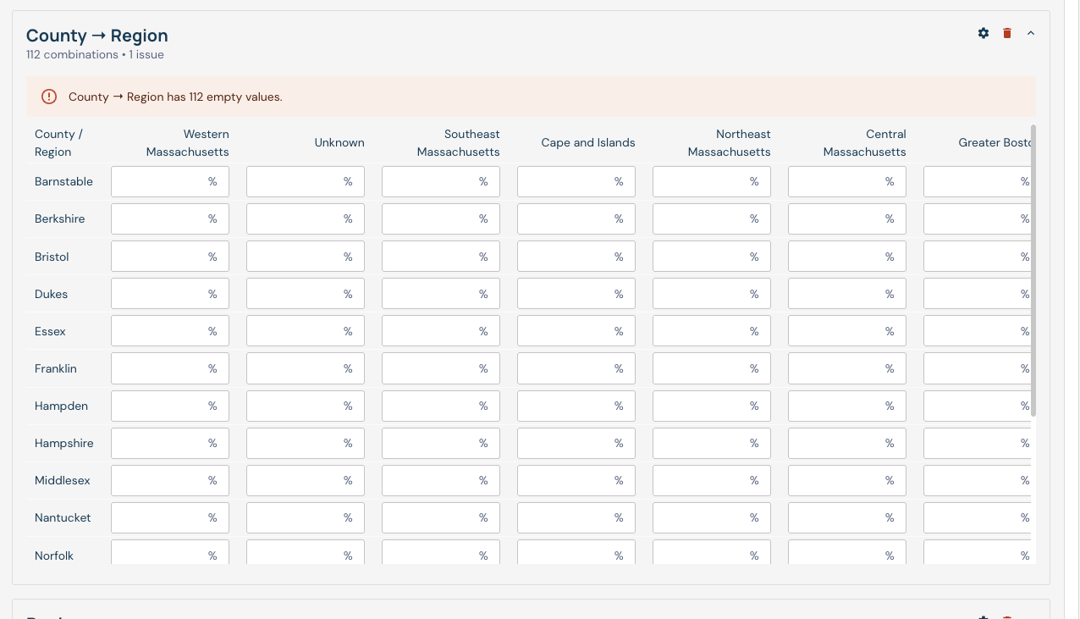Click the Cape and Islands column header
Image resolution: width=1080 pixels, height=619 pixels.
pyautogui.click(x=588, y=143)
